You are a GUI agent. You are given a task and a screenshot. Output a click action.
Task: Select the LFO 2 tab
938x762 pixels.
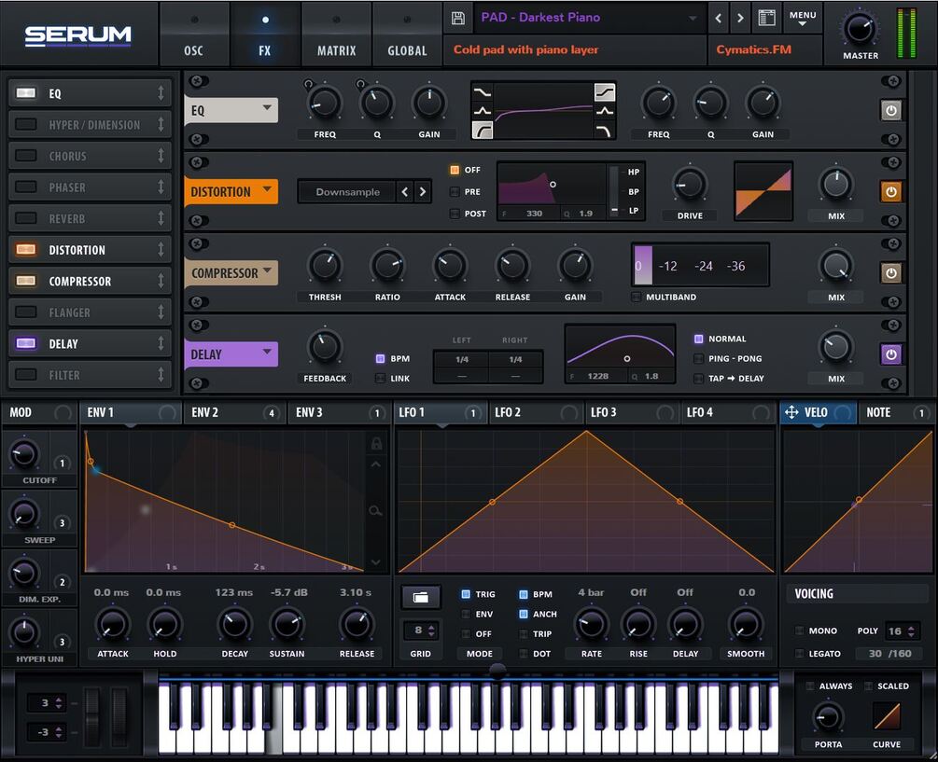pyautogui.click(x=537, y=412)
